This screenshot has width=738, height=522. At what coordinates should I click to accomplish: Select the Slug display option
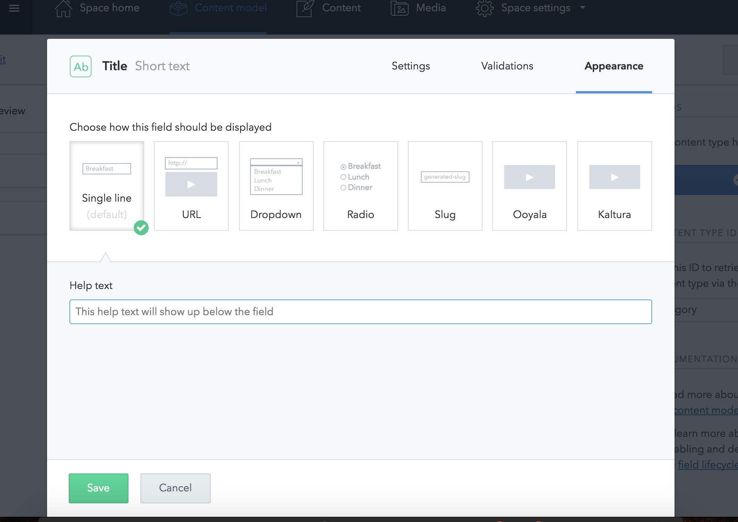445,186
